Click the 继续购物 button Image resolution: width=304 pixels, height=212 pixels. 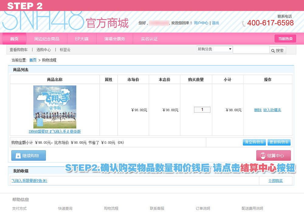click(x=29, y=155)
